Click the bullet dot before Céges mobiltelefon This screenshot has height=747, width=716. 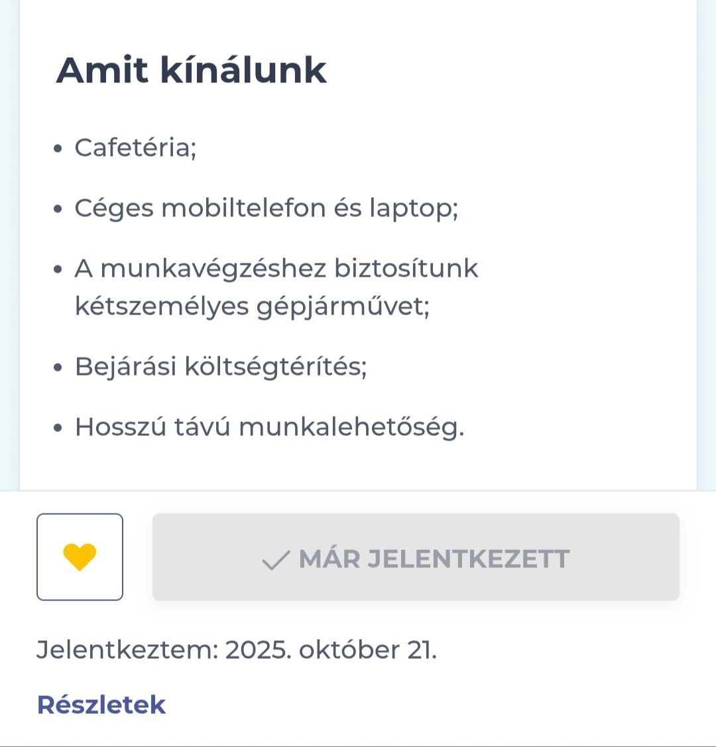pos(59,210)
